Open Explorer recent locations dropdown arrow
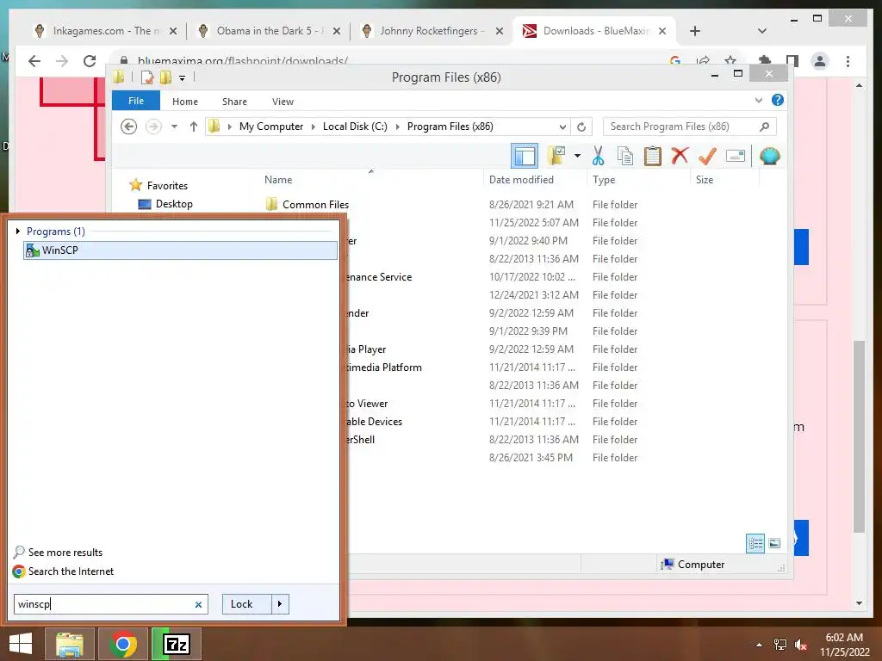This screenshot has width=882, height=661. pyautogui.click(x=174, y=127)
